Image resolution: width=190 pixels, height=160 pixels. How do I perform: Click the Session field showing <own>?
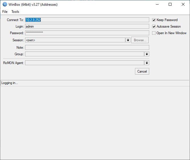(75, 40)
